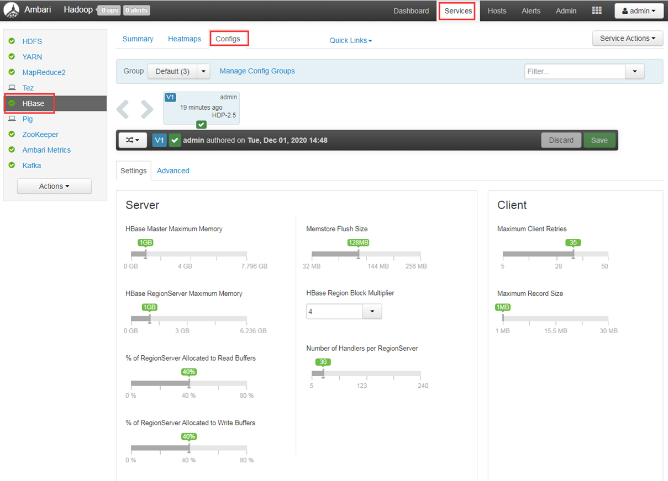Open the Group Default (3) dropdown
The height and width of the screenshot is (481, 668).
[172, 71]
